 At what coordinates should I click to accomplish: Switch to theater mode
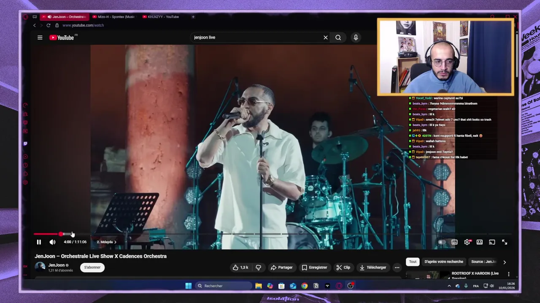480,242
